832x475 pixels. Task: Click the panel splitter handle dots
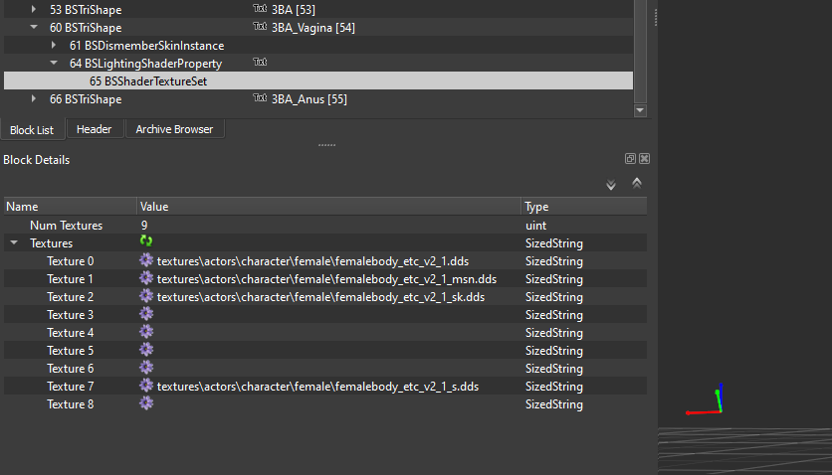tap(326, 145)
